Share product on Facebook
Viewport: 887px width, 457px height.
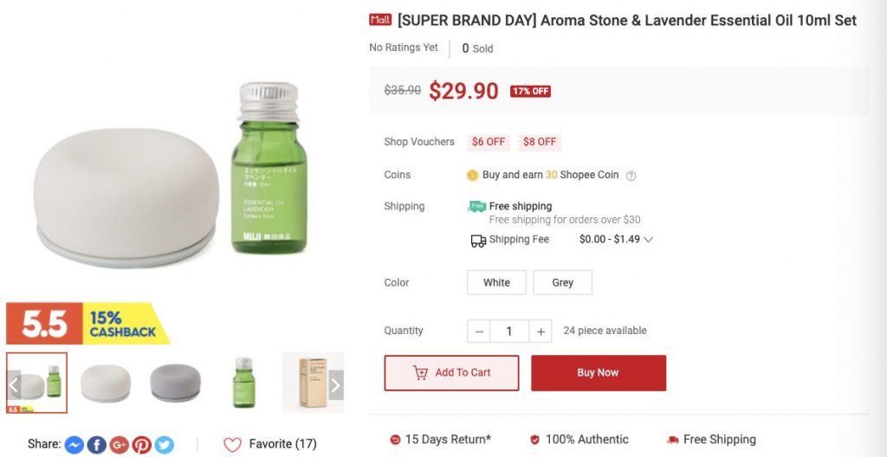pyautogui.click(x=96, y=445)
